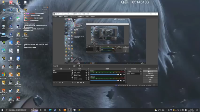
Task: Pop out the audio mixer dock
Action: (x=125, y=69)
